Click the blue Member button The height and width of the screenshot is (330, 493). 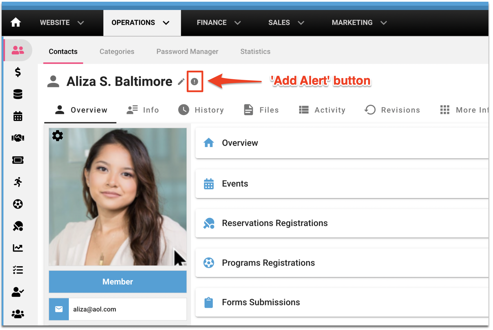(x=118, y=282)
